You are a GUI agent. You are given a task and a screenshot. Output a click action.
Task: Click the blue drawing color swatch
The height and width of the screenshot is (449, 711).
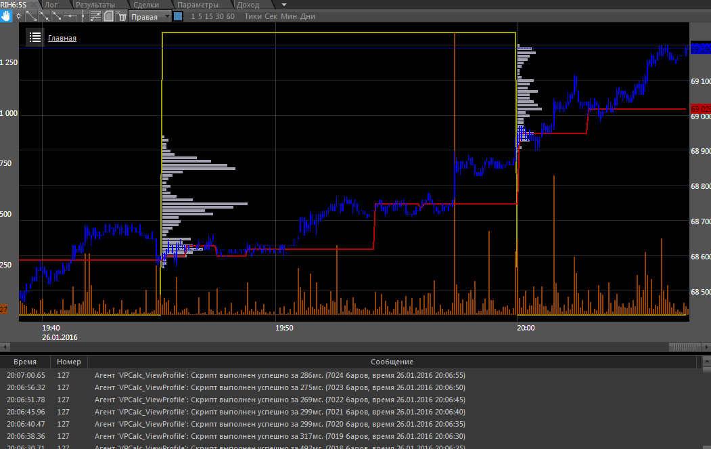pos(178,16)
